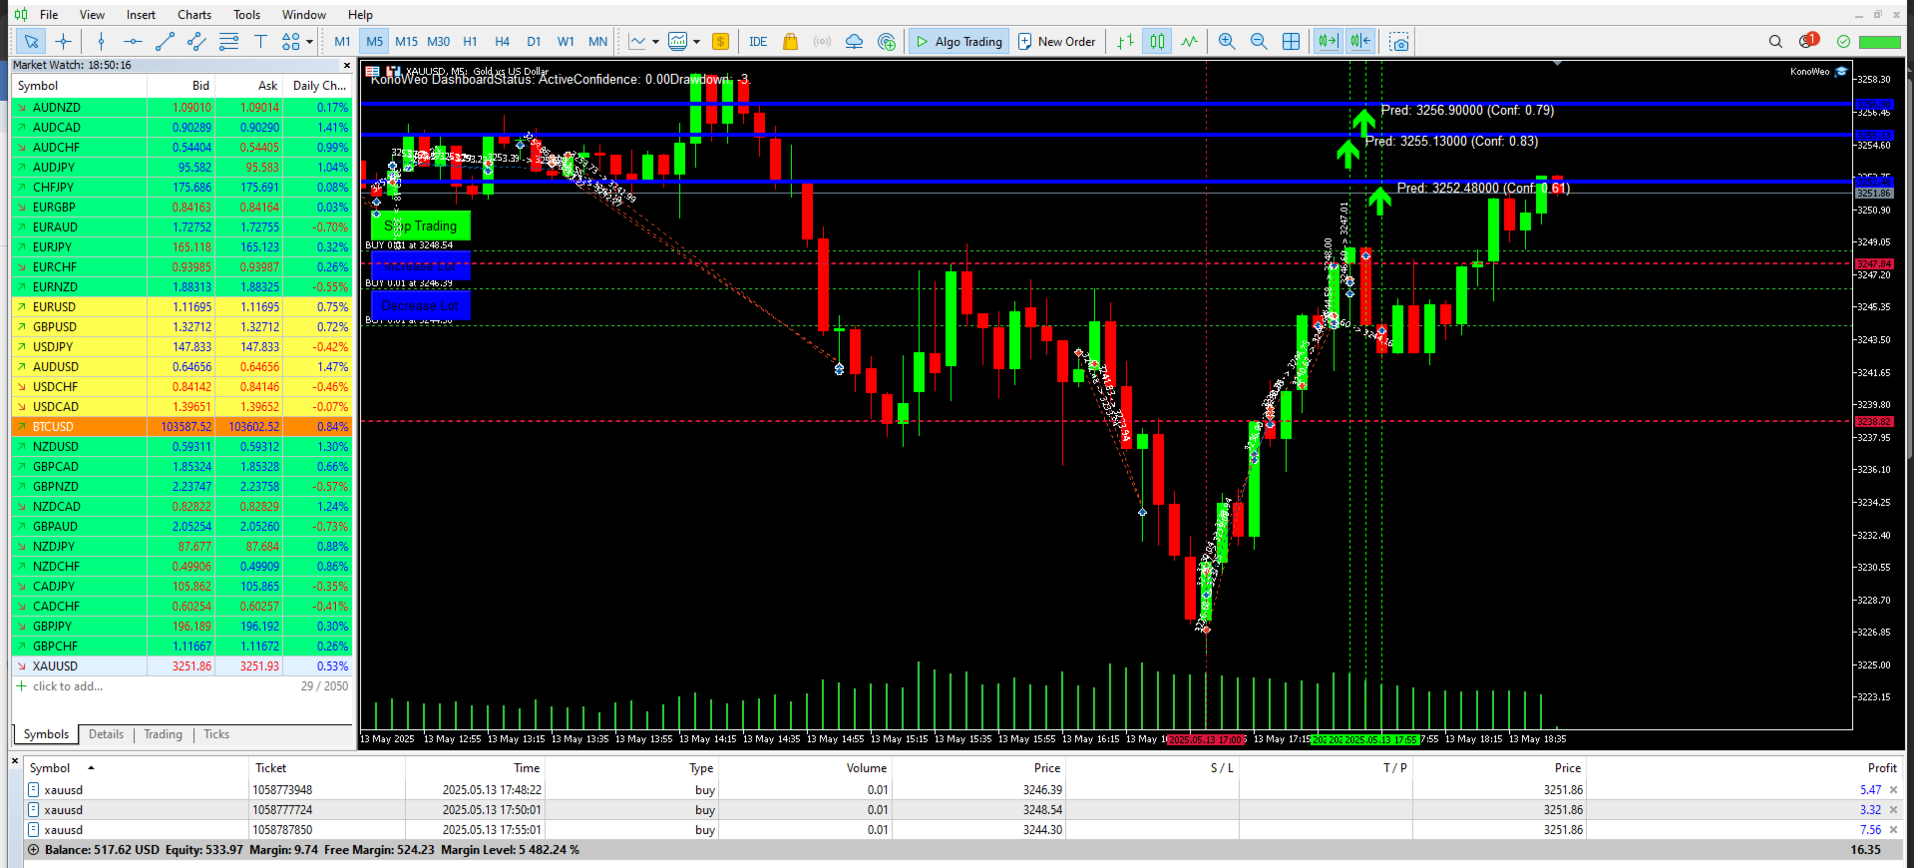Open the IDE MetaEditor
The height and width of the screenshot is (868, 1914).
[x=758, y=42]
